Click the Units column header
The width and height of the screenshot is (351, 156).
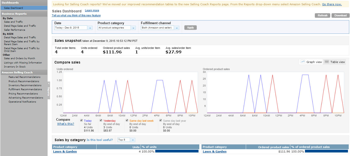(119, 147)
